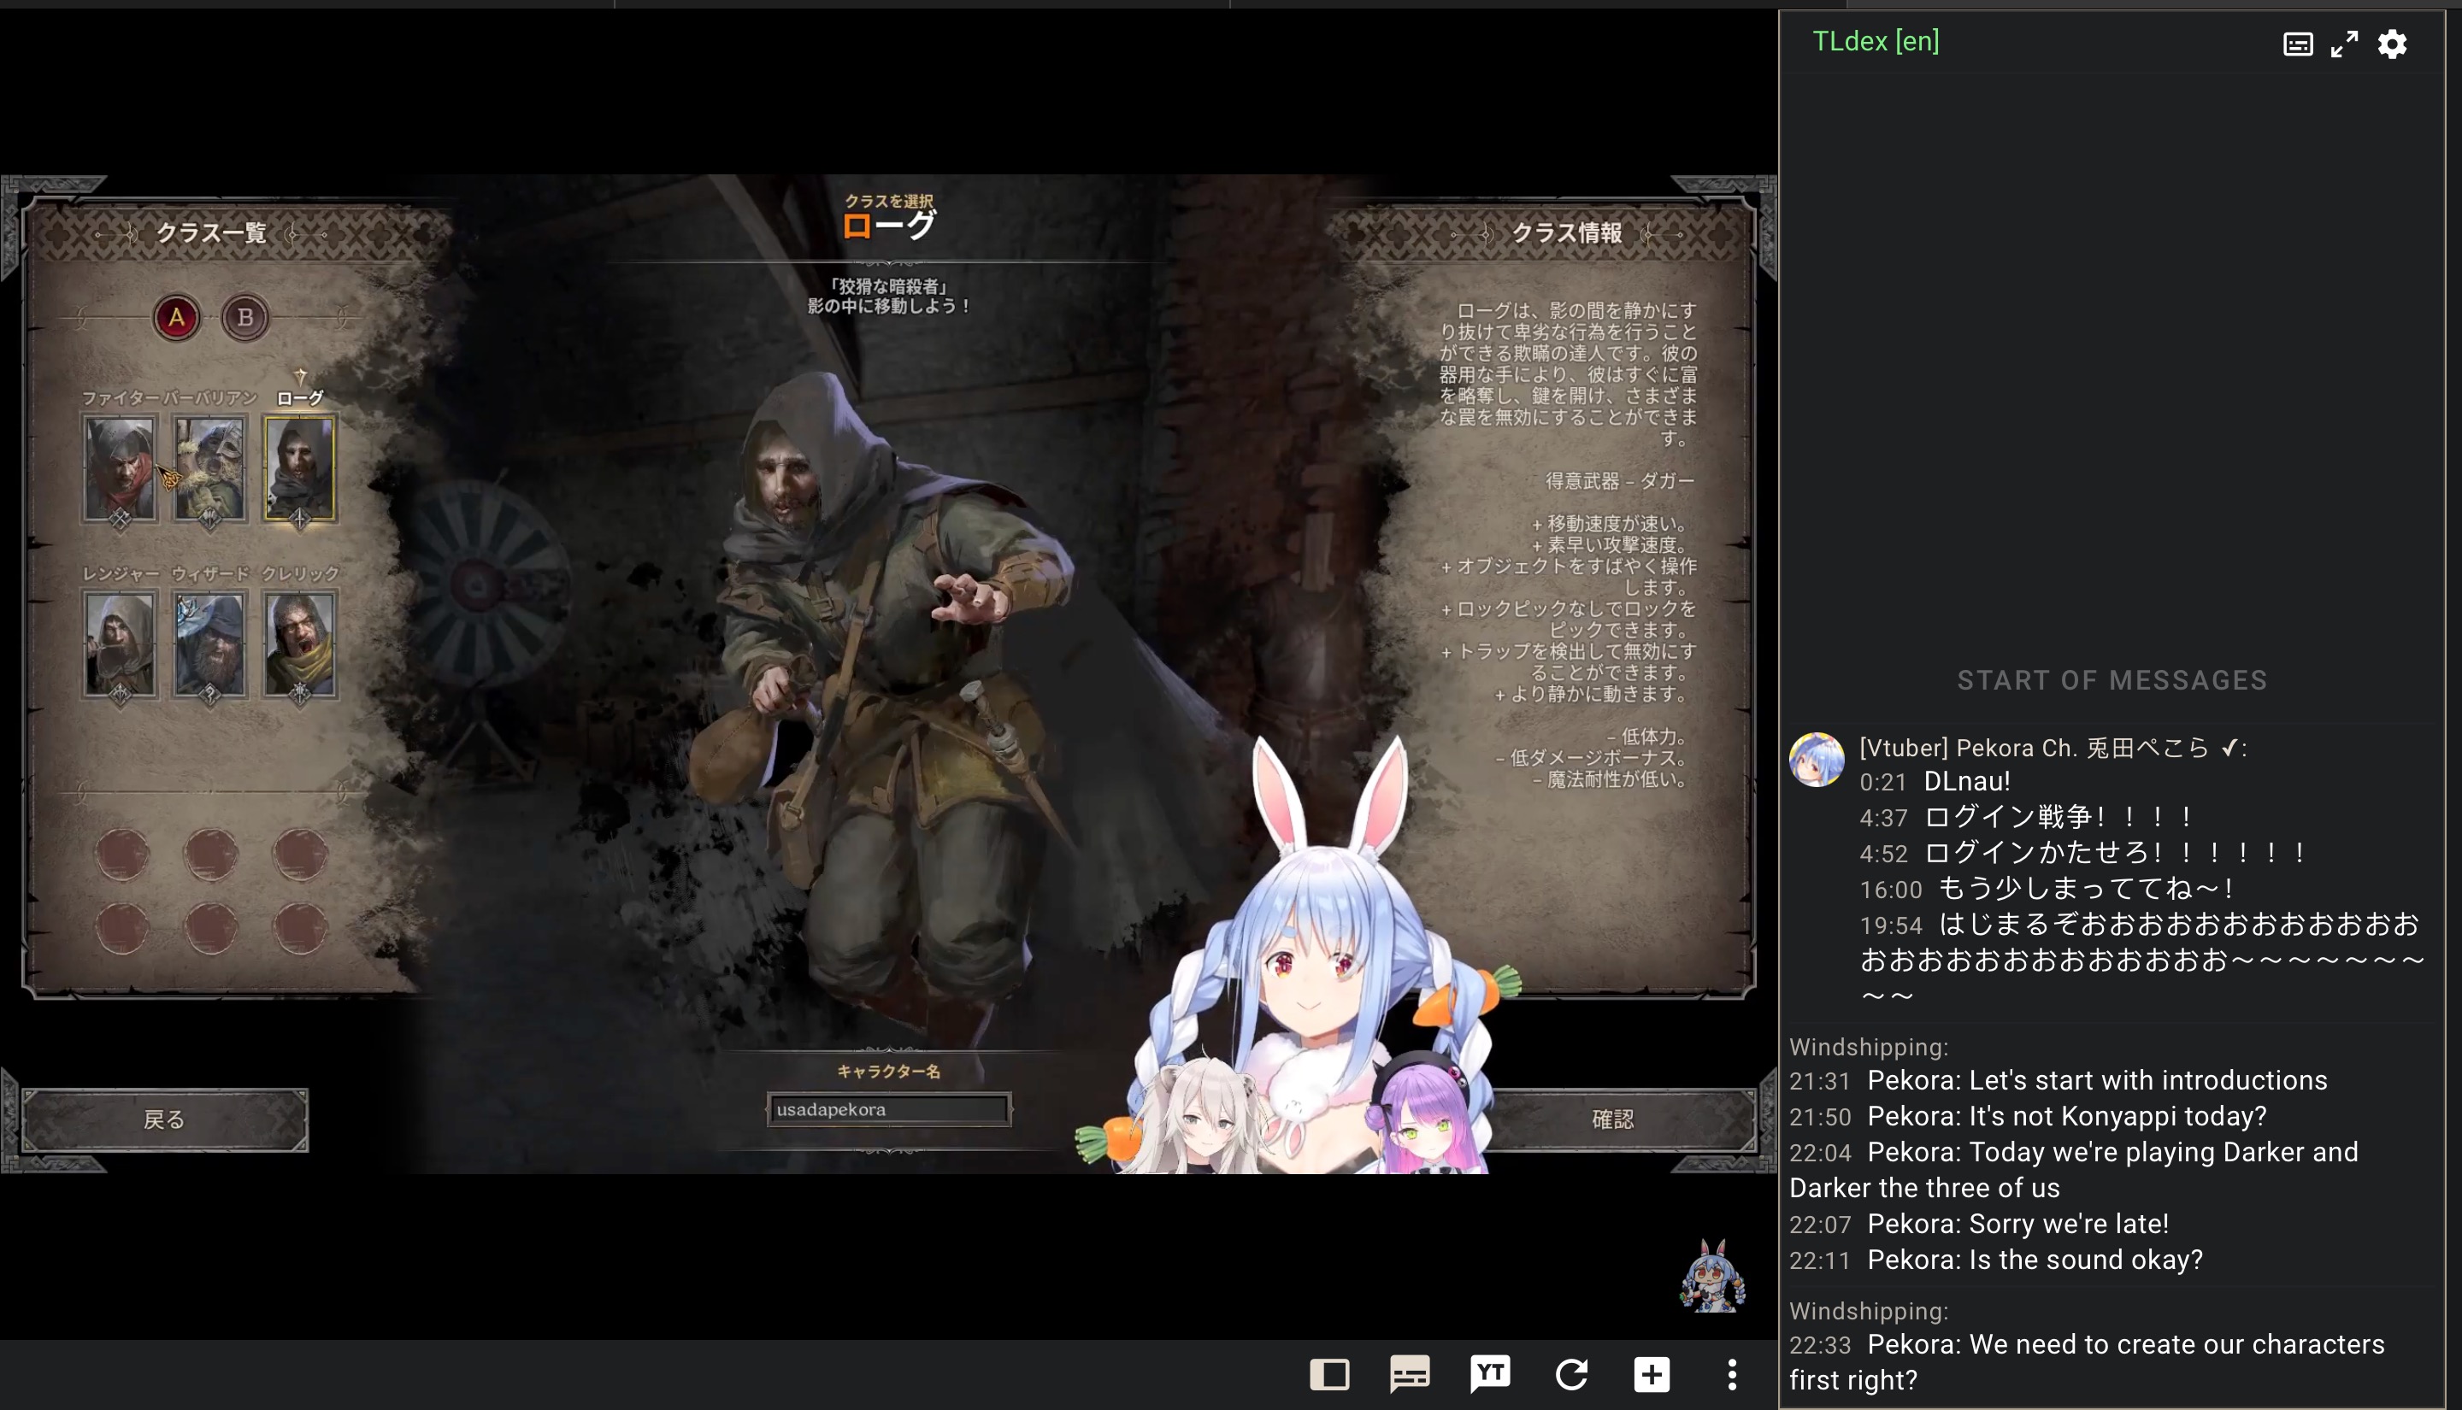Switch to preset A tab
Screen dimensions: 2462x1410
pyautogui.click(x=176, y=317)
